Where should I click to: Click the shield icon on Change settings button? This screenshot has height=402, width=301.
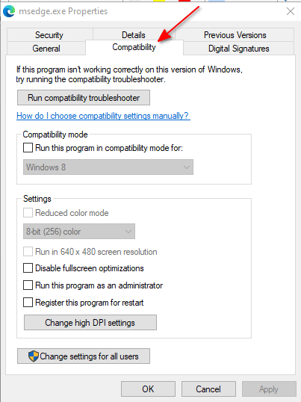[x=34, y=356]
